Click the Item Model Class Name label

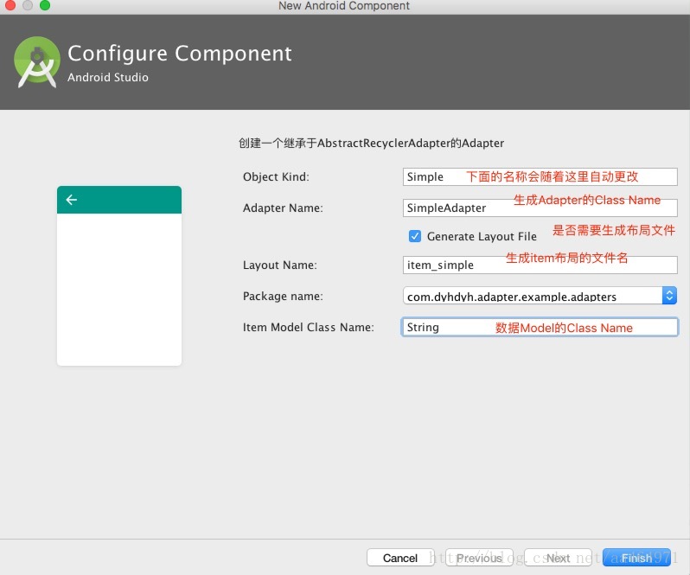pos(308,327)
